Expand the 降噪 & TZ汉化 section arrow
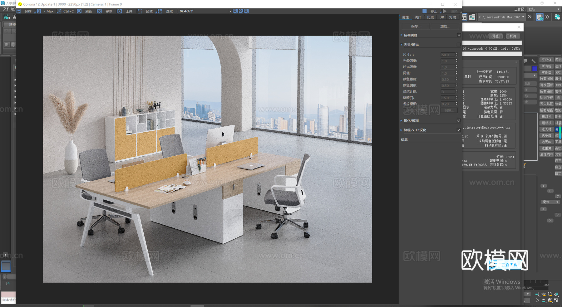562x307 pixels. (x=402, y=130)
